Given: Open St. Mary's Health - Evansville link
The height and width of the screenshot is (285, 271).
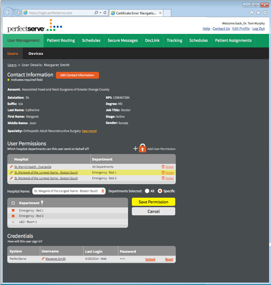Looking at the screenshot, I should click(x=33, y=167).
